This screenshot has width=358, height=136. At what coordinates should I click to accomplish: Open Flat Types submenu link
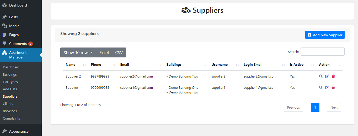[10, 82]
